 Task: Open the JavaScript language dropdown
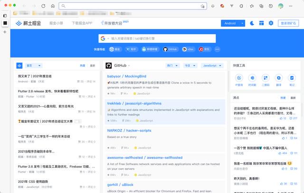coord(212,65)
